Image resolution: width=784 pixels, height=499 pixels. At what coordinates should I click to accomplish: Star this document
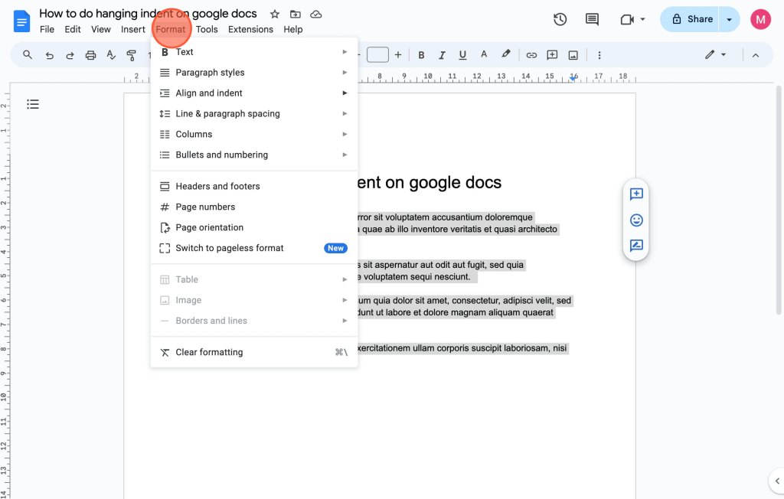pyautogui.click(x=275, y=14)
